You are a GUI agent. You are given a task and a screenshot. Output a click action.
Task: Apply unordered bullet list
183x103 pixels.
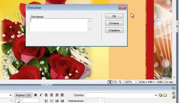(x=46, y=101)
